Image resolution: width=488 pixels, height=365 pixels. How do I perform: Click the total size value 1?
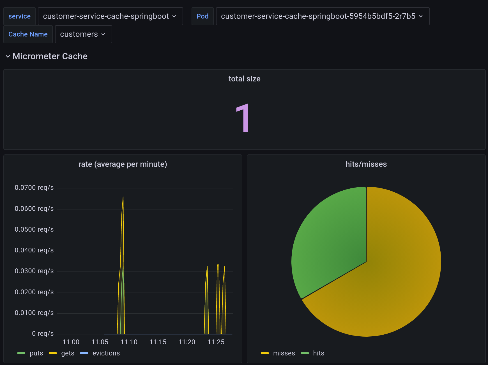243,118
